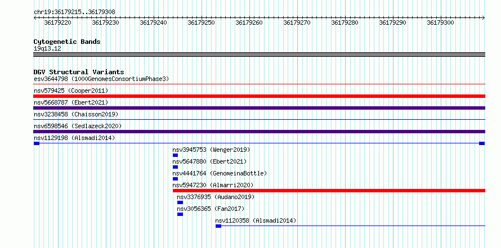Select the small blue nsv3376935 glyph

180,202
